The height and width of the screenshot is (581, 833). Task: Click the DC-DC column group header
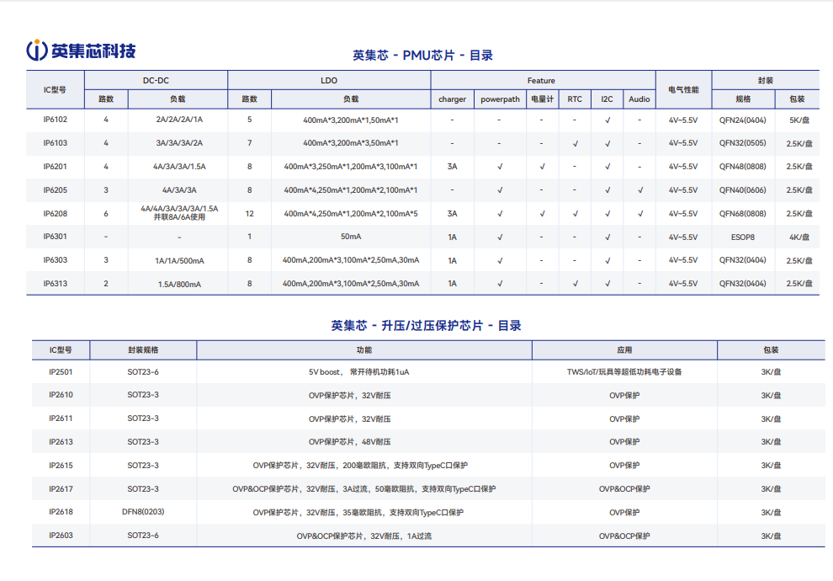pyautogui.click(x=156, y=80)
